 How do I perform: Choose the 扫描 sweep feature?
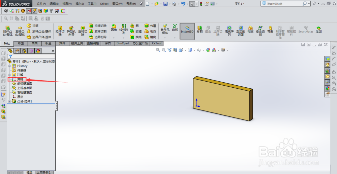point(33,26)
